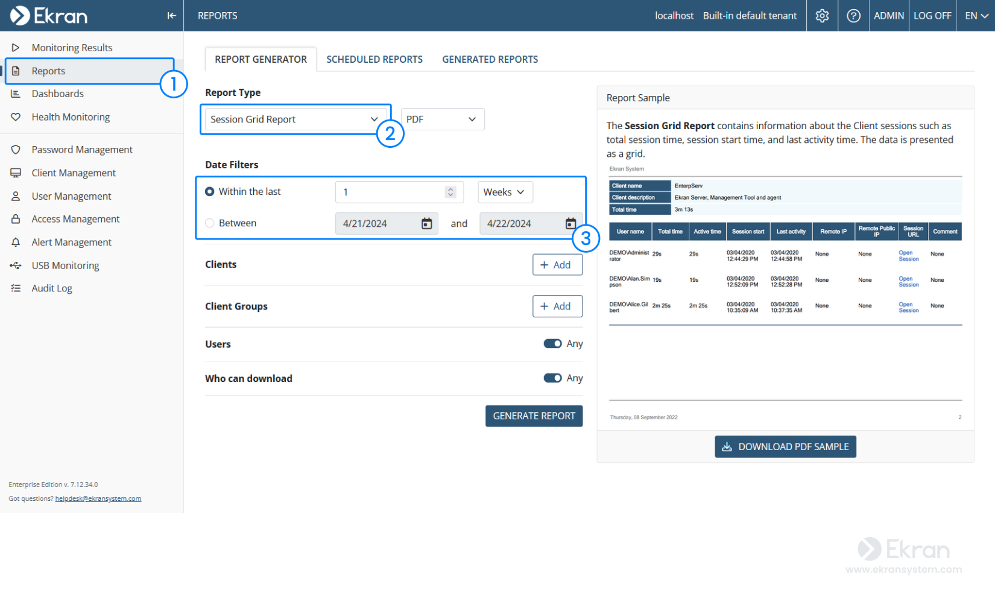Toggle the Users Any switch
The image size is (995, 607).
[x=552, y=343]
